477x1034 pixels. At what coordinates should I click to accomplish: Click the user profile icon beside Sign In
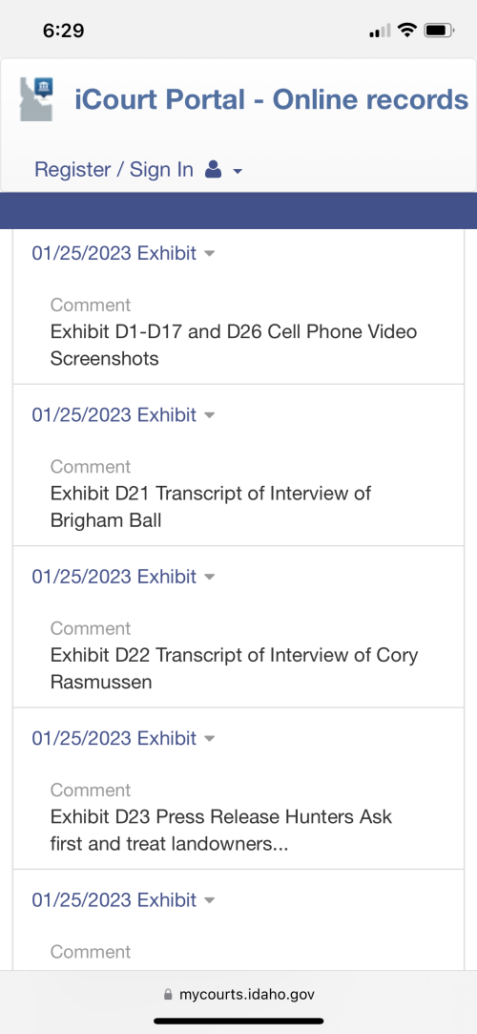pos(213,170)
